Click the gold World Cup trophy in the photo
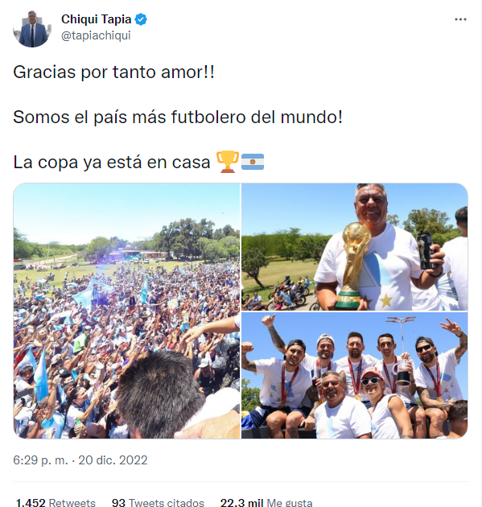The height and width of the screenshot is (507, 482). 353,265
